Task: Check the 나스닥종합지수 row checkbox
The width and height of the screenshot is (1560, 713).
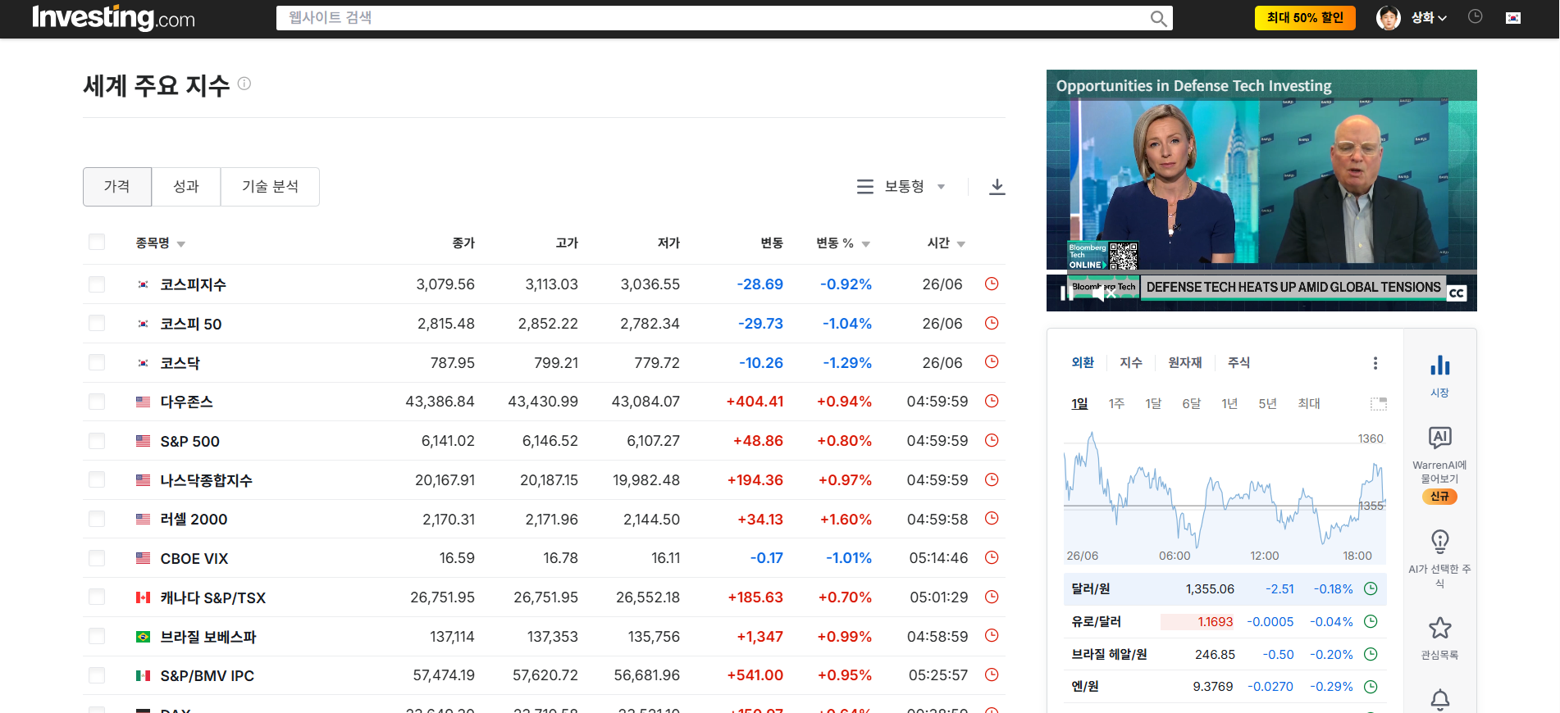Action: tap(97, 479)
